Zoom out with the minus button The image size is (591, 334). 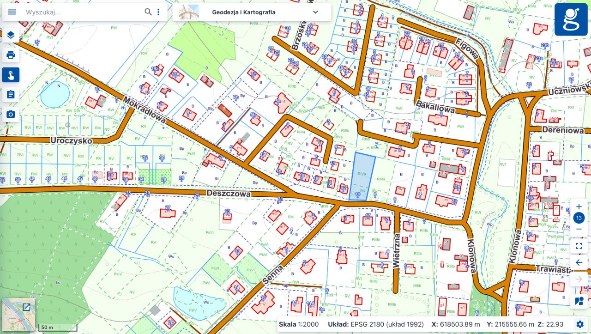click(x=579, y=229)
